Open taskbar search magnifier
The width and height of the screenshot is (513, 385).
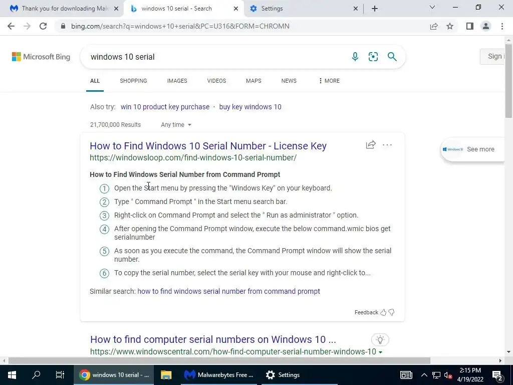tap(36, 375)
